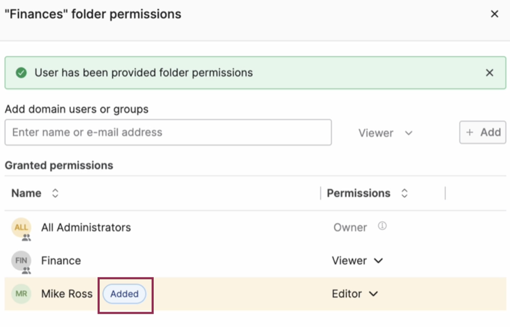Sort the table by the Permissions column
The width and height of the screenshot is (510, 327).
click(404, 193)
